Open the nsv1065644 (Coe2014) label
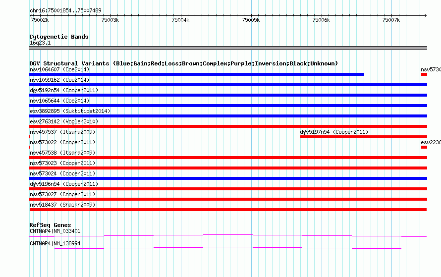Viewport: 441px width, 277px height. (59, 101)
